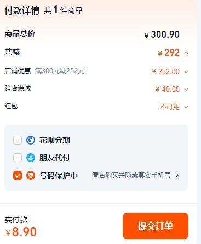The image size is (201, 244).
Task: Click the Huabei installment blue icon
Action: [x=31, y=140]
